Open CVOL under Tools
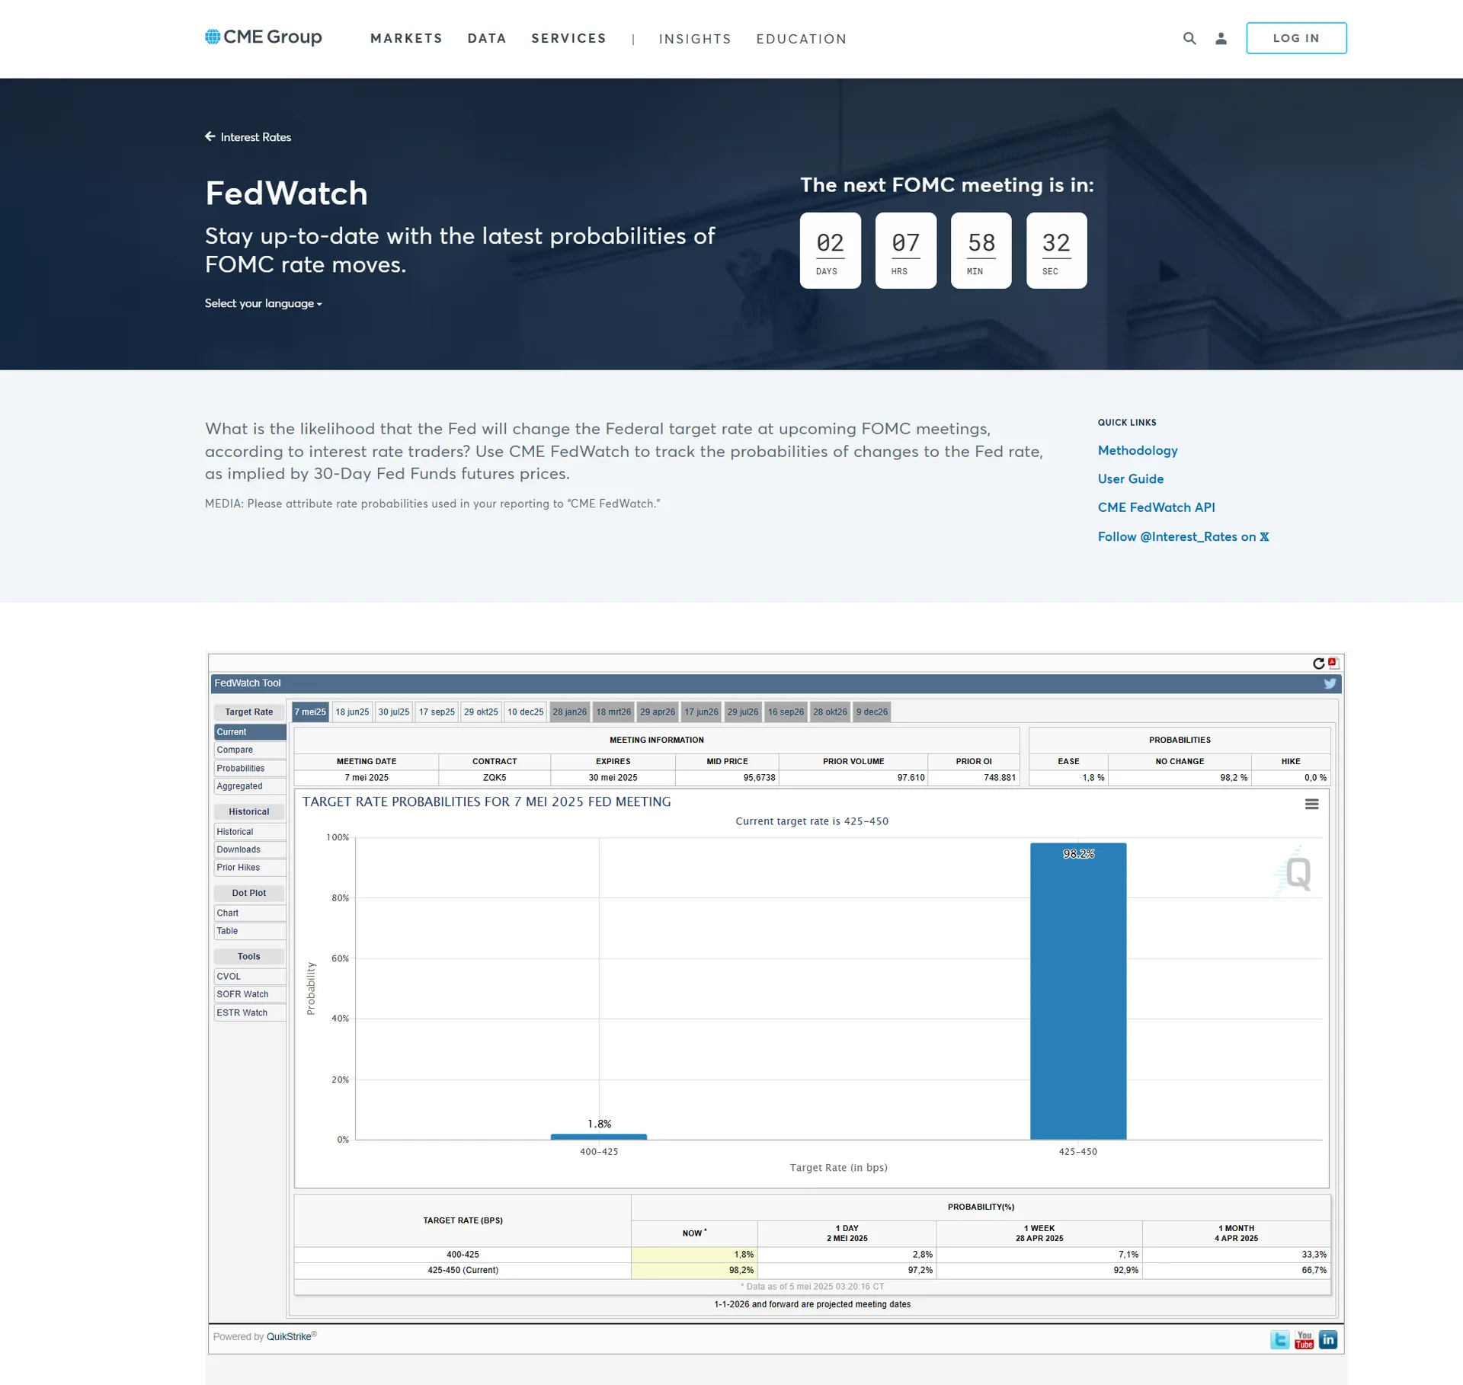This screenshot has height=1385, width=1463. 250,977
